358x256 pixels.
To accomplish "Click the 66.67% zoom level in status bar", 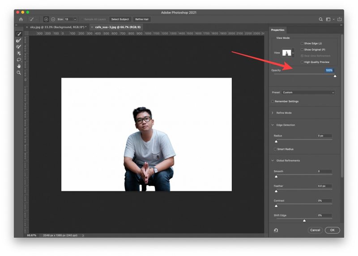I will 31,235.
